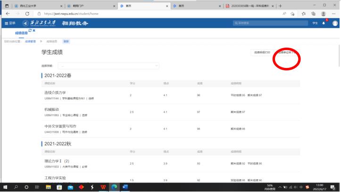The width and height of the screenshot is (341, 192).
Task: Open the user avatar profile icon
Action: tap(335, 23)
